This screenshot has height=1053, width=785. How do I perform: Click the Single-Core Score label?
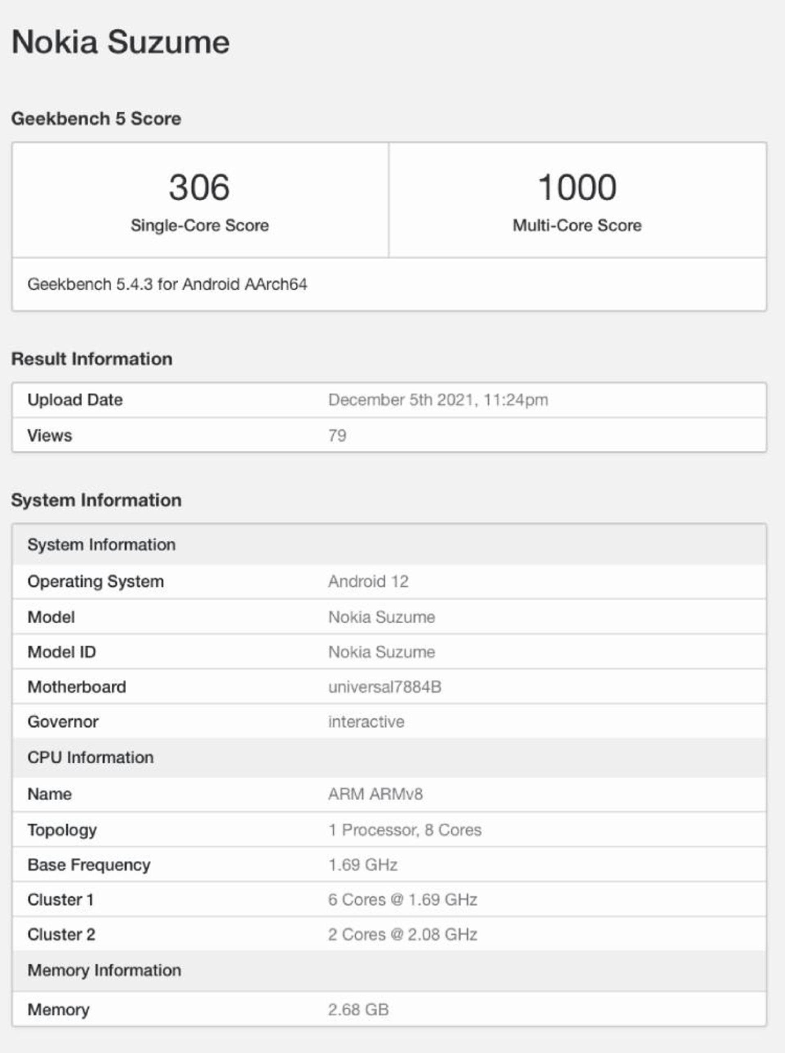point(200,225)
